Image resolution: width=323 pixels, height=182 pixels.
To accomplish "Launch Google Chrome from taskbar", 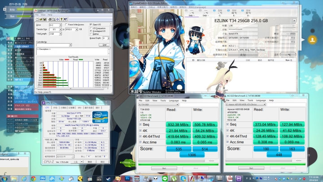I will coord(33,178).
